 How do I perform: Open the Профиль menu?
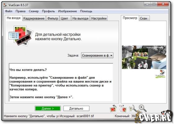point(48,11)
